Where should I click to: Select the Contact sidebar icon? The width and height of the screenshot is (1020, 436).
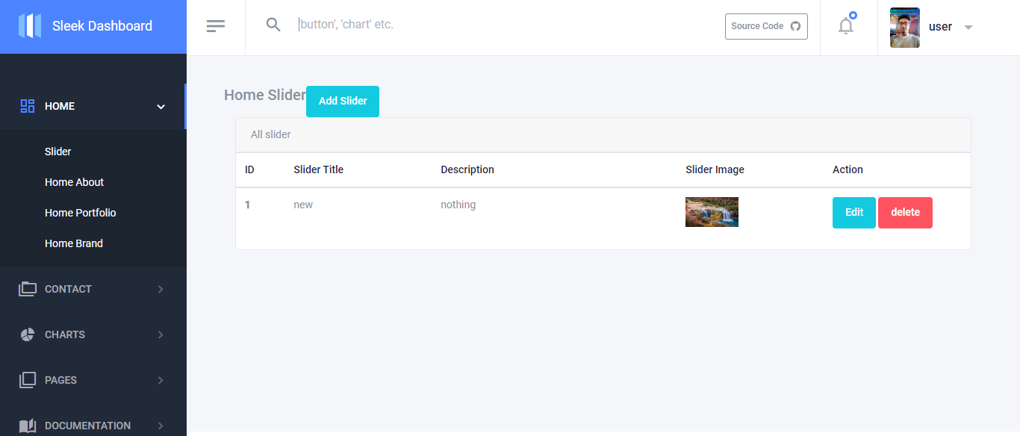coord(27,289)
